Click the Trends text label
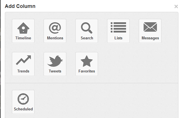The height and width of the screenshot is (118, 181). [23, 71]
